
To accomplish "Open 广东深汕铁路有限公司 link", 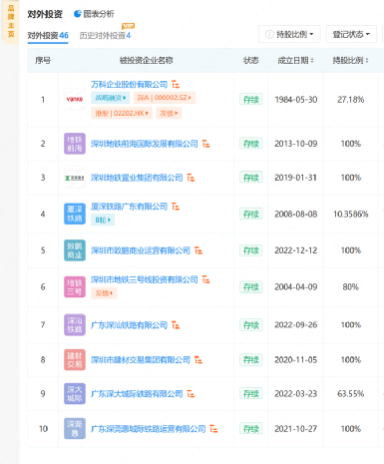I will (x=130, y=325).
